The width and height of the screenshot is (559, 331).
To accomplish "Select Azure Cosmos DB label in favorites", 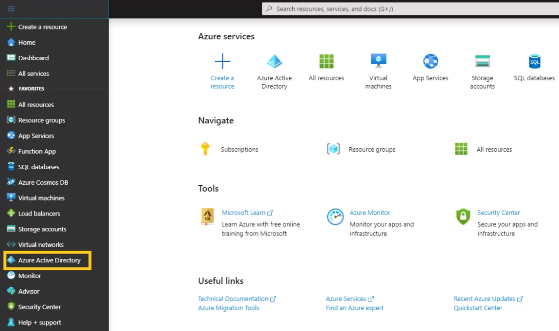I will [43, 182].
